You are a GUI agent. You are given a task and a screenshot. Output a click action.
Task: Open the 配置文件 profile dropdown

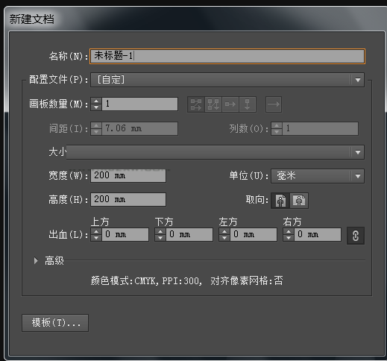click(x=227, y=80)
